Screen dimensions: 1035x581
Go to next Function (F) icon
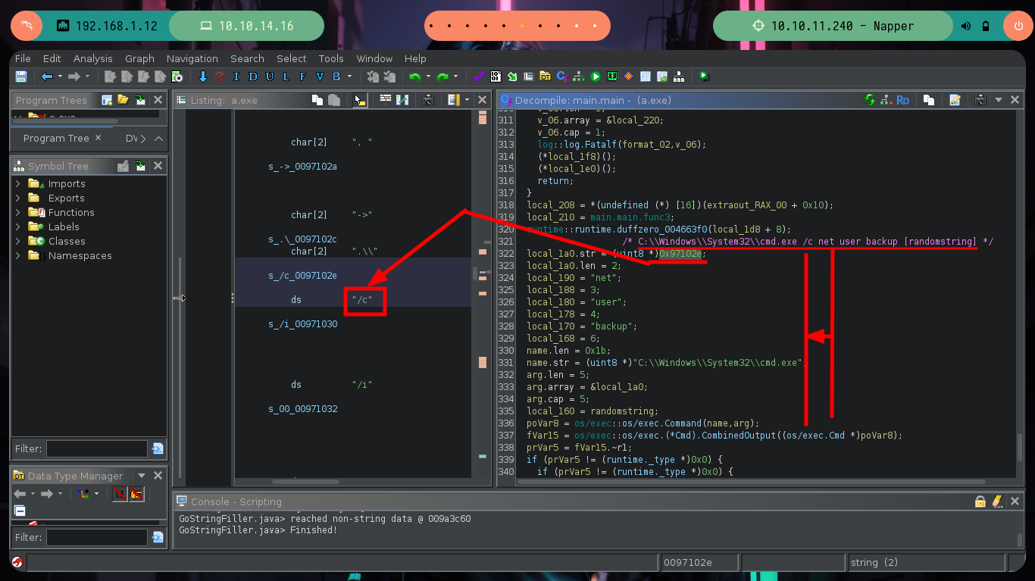click(302, 77)
